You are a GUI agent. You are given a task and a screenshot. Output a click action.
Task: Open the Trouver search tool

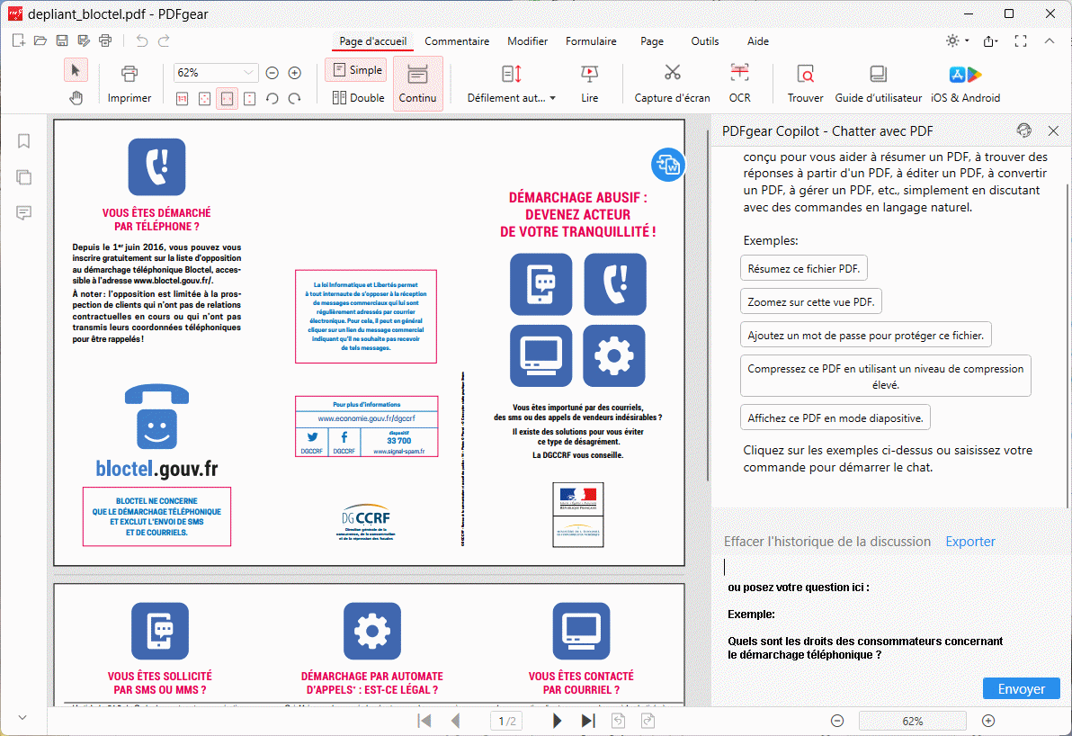805,83
